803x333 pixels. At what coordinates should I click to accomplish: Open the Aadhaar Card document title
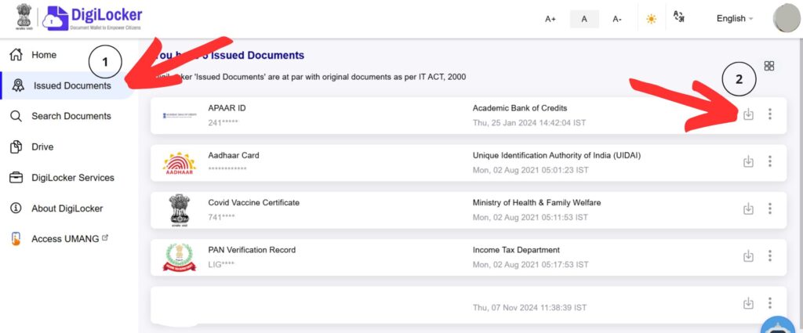(234, 155)
